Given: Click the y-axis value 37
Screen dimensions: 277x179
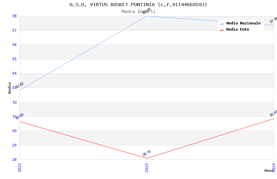Looking at the screenshot, I should (14, 30).
